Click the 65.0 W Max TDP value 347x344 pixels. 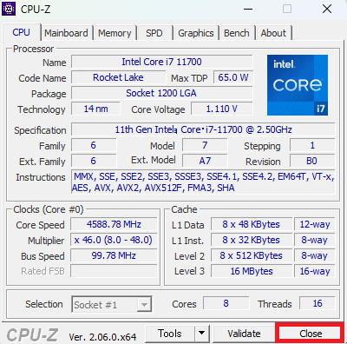[x=233, y=77]
